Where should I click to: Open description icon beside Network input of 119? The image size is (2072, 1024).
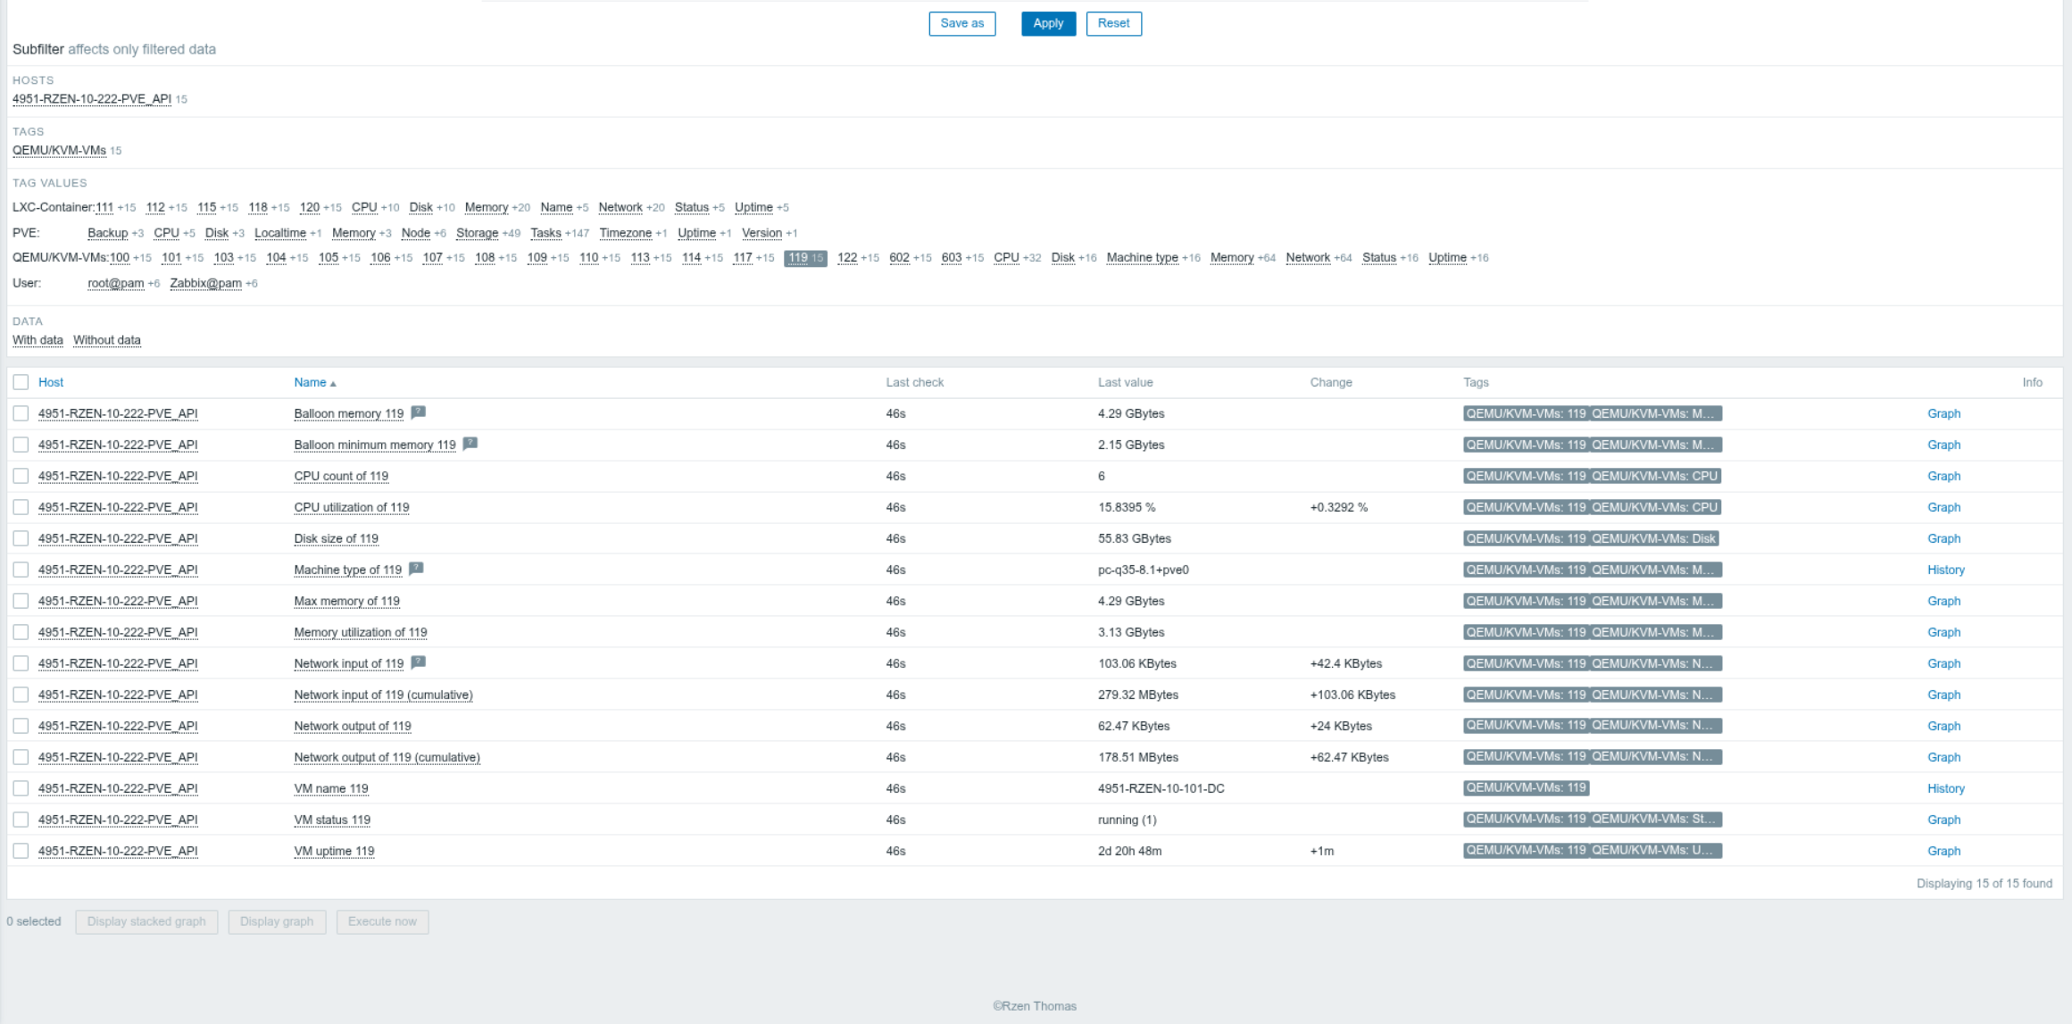[418, 662]
